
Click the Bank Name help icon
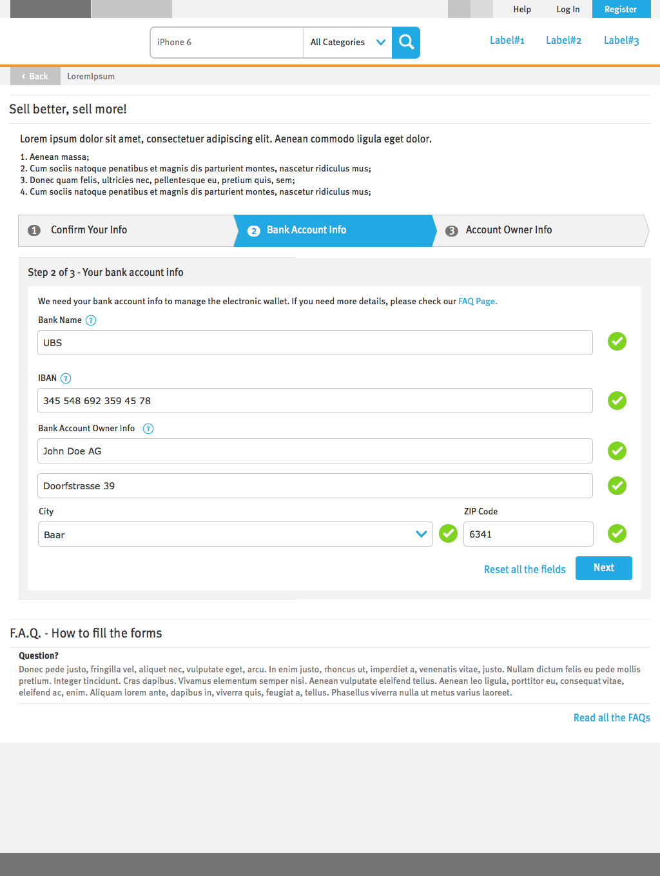(91, 320)
